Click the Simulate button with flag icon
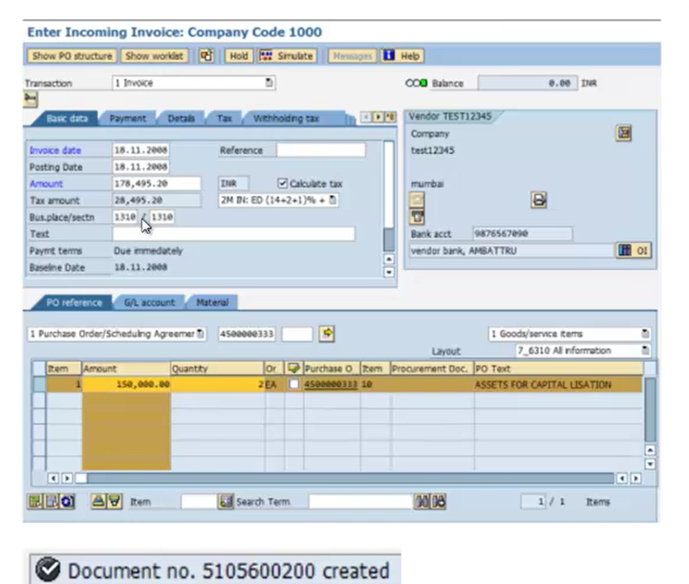The width and height of the screenshot is (689, 584). tap(288, 56)
